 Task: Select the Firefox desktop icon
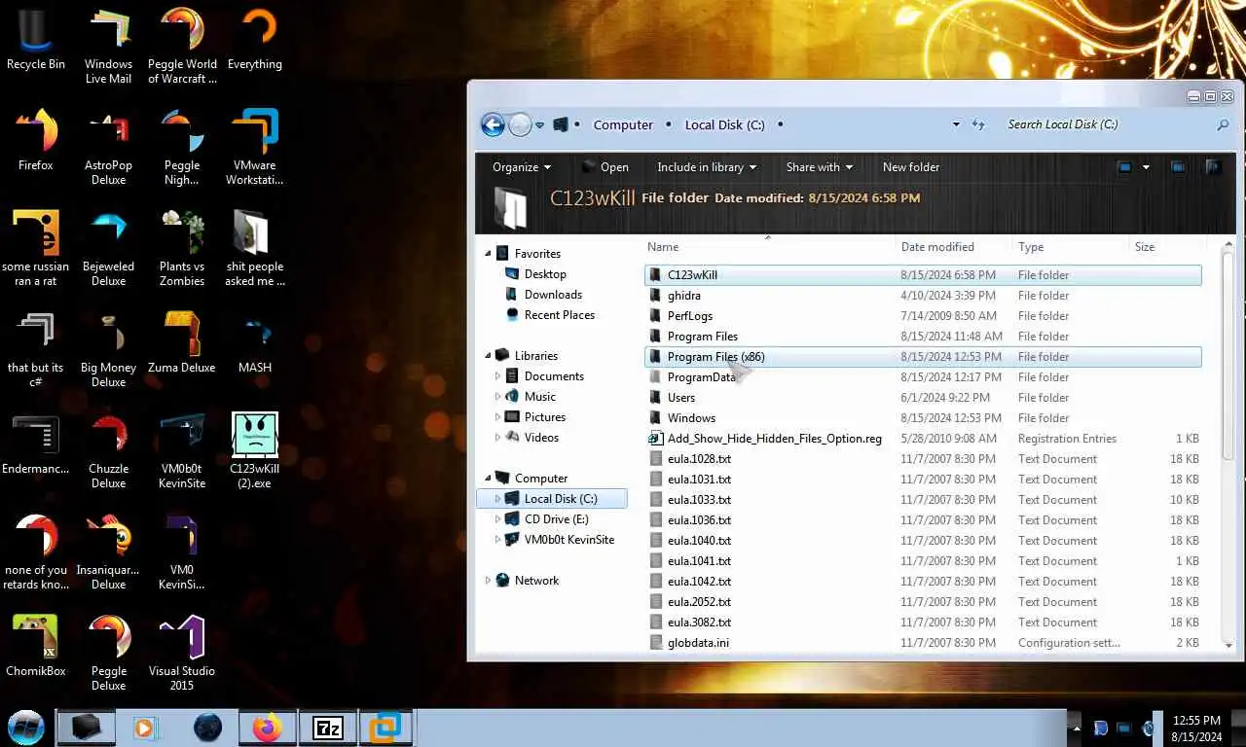(36, 140)
